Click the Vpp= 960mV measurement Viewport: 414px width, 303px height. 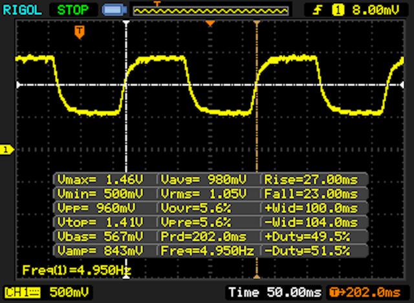point(96,208)
